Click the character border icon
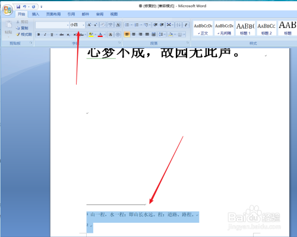The height and width of the screenshot is (237, 297). [118, 25]
